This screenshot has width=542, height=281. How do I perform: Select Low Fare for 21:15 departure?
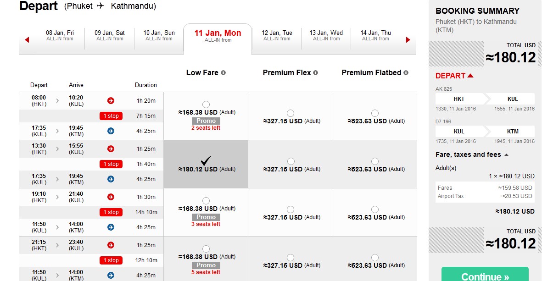click(206, 249)
